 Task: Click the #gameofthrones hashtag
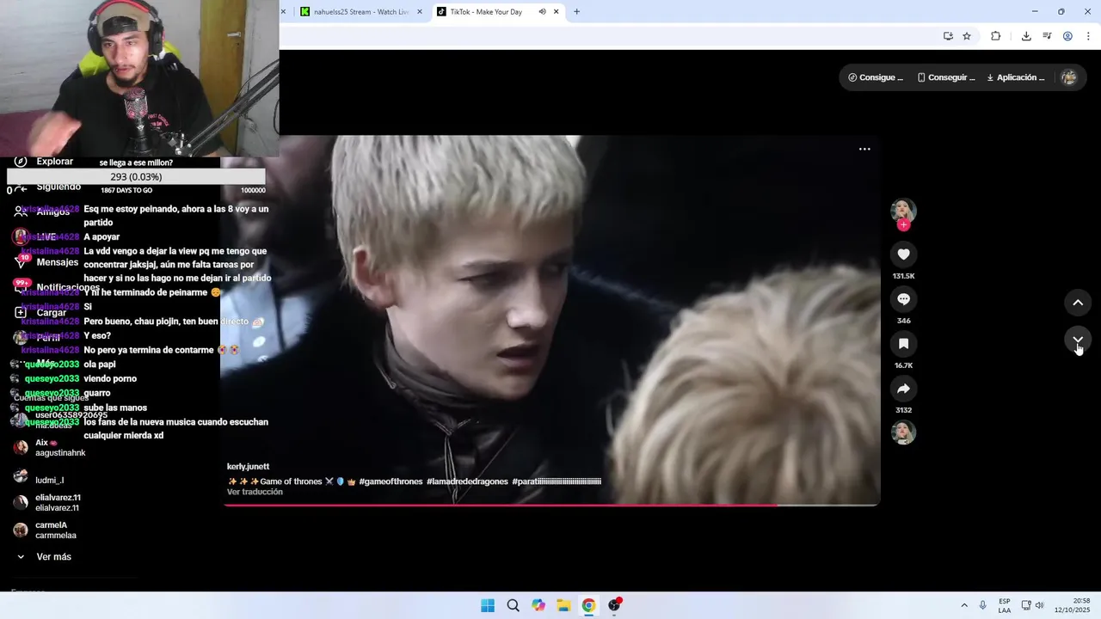click(x=391, y=481)
